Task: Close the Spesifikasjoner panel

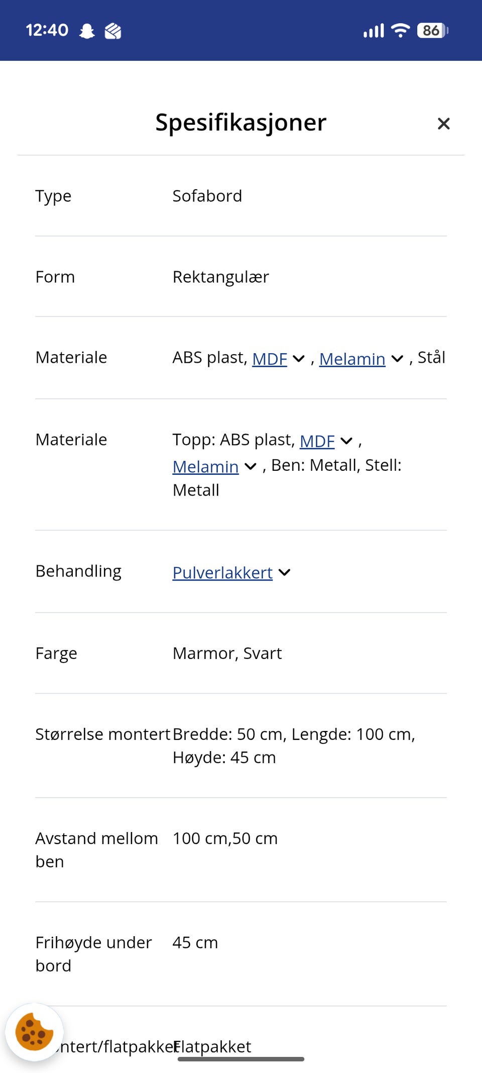Action: [x=444, y=123]
